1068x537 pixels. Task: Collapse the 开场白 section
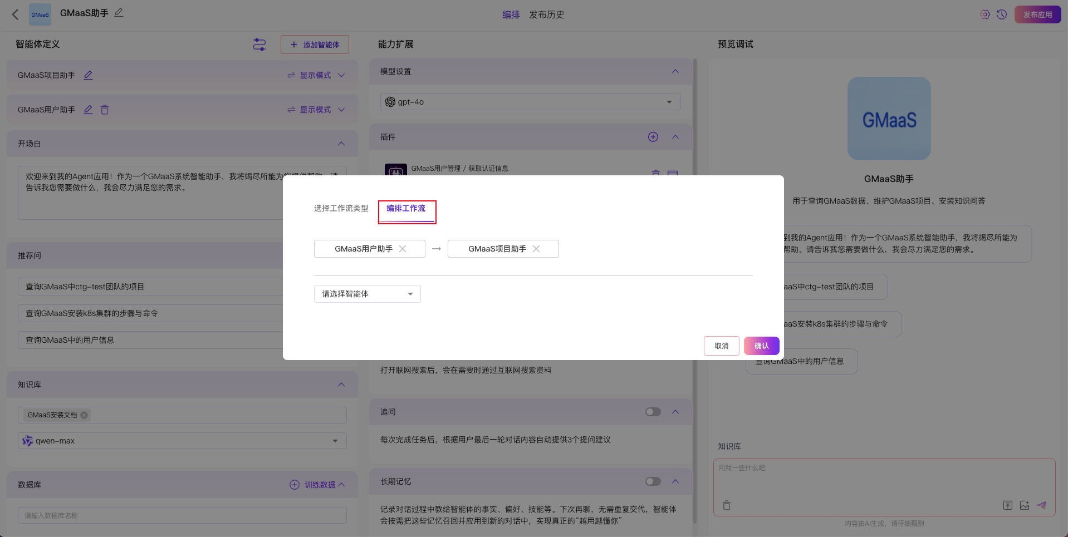(x=341, y=144)
